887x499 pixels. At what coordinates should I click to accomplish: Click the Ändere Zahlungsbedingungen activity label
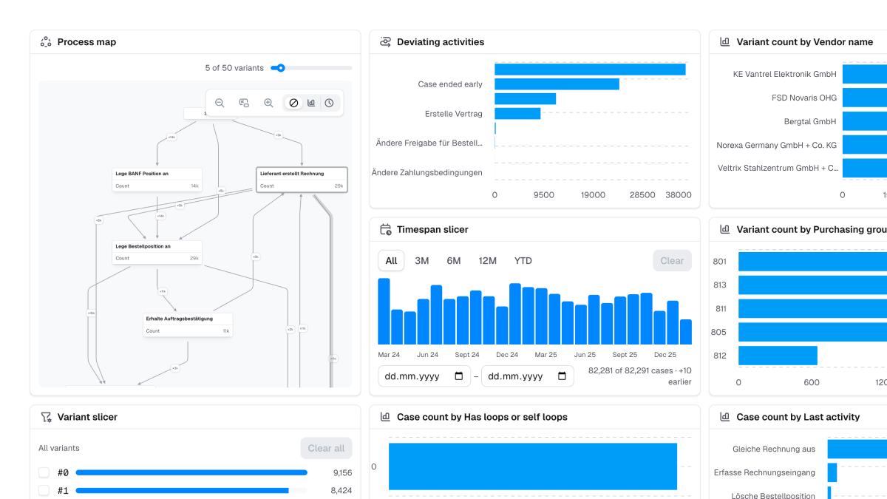427,173
